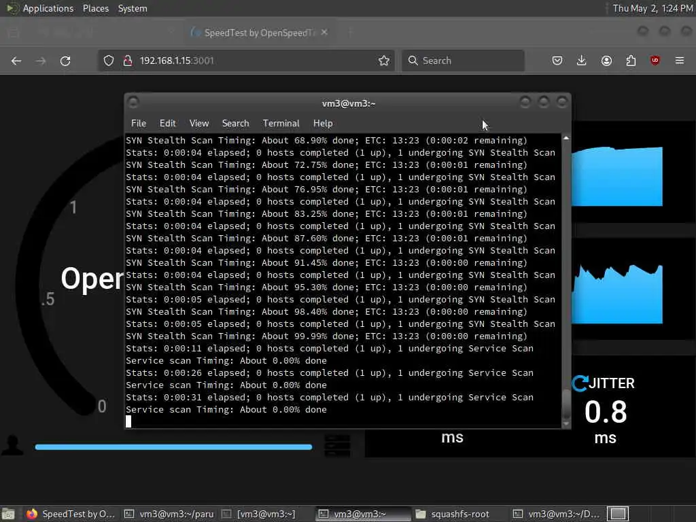Click the workspace switcher in the taskbar
The height and width of the screenshot is (522, 696).
click(x=618, y=514)
